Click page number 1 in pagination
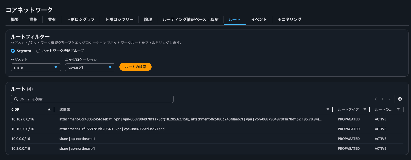This screenshot has height=160, width=411. pyautogui.click(x=383, y=99)
